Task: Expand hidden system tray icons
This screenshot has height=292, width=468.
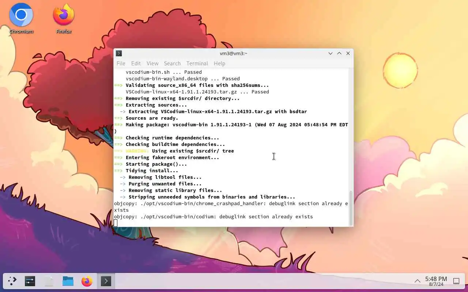Action: coord(417,281)
